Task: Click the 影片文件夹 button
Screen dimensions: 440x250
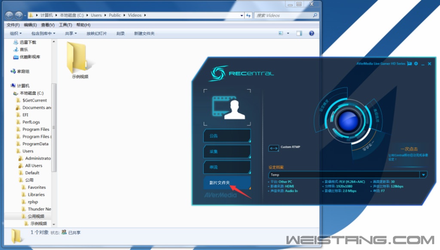Action: [x=226, y=183]
